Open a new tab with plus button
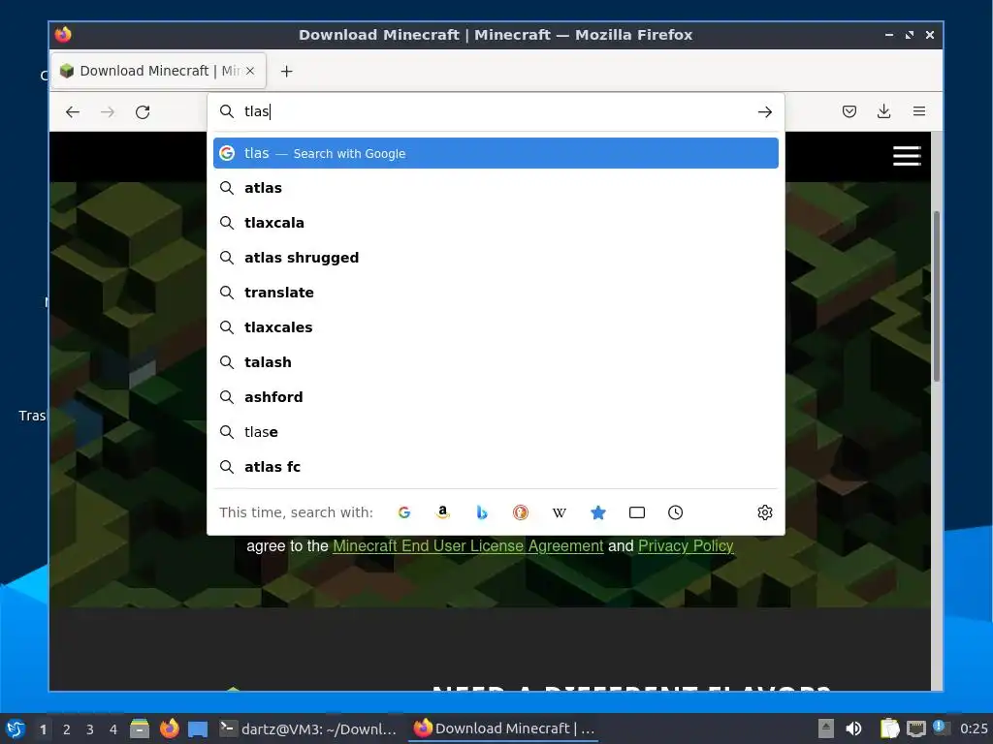 [287, 71]
